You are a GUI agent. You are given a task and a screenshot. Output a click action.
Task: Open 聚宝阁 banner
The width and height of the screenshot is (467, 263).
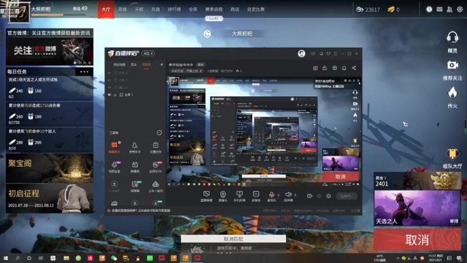(50, 168)
